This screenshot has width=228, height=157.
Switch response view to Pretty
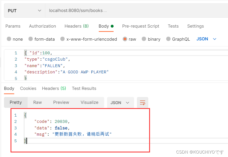coord(16,102)
